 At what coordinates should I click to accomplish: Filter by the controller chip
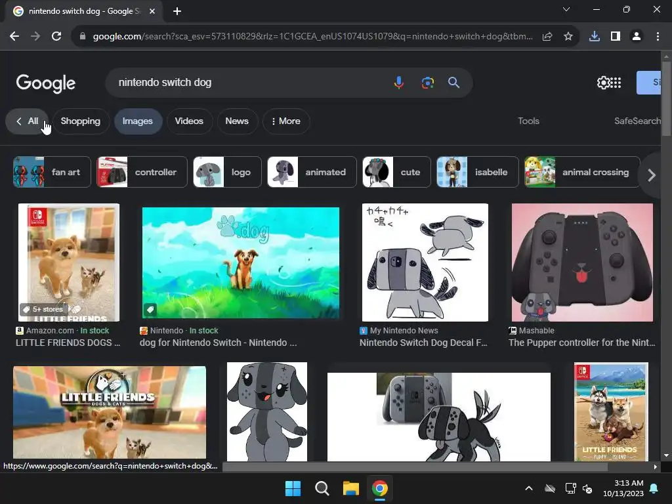tap(142, 172)
